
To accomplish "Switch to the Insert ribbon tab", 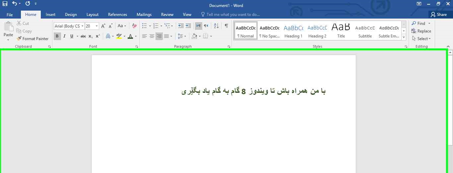I will tap(50, 15).
